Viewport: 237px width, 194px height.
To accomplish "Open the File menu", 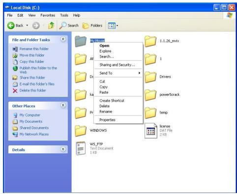I will tap(10, 15).
